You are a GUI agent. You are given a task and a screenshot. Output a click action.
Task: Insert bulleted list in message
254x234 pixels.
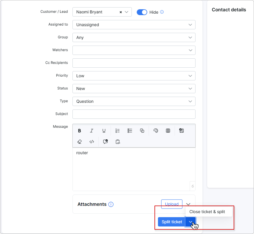[130, 131]
